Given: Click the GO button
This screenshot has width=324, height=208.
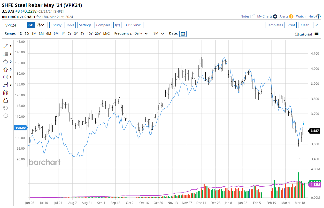Looking at the screenshot, I should pyautogui.click(x=31, y=25).
